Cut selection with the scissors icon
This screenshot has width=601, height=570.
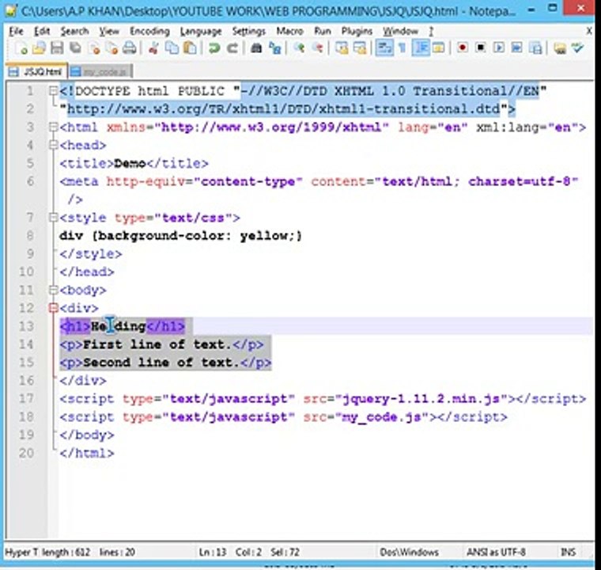coord(153,48)
